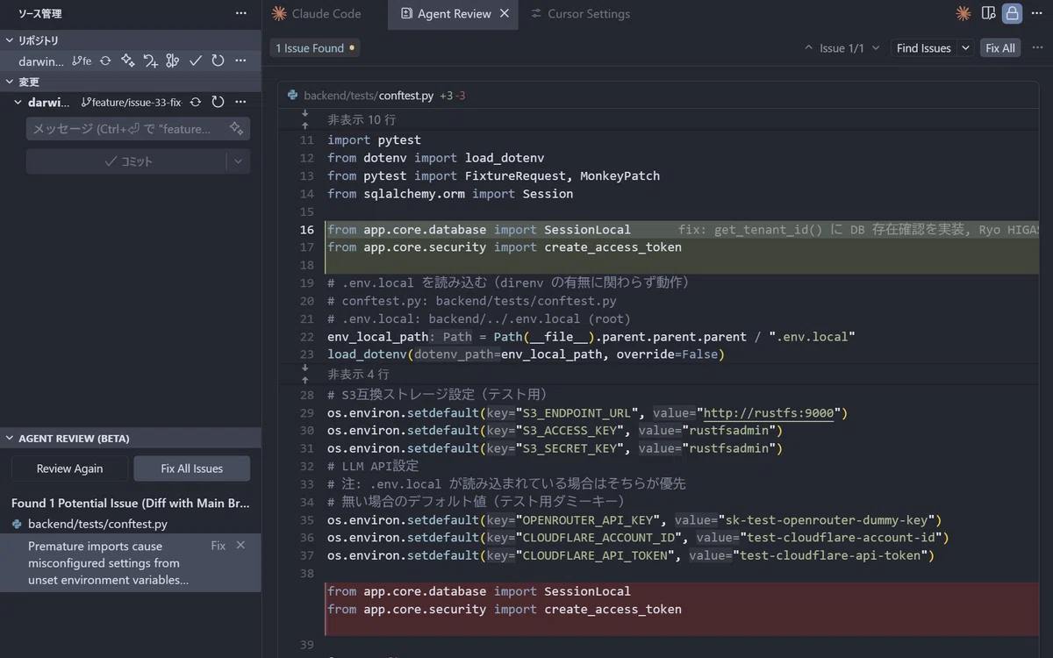1053x658 pixels.
Task: Collapse the darwin changes tree node
Action: pos(18,103)
